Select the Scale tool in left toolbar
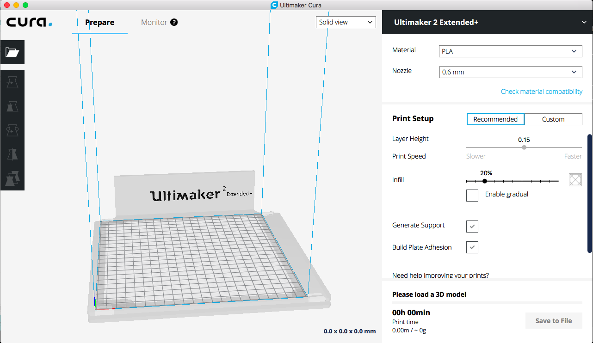 pos(12,106)
